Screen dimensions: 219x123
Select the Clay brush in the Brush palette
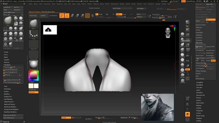click(16, 18)
